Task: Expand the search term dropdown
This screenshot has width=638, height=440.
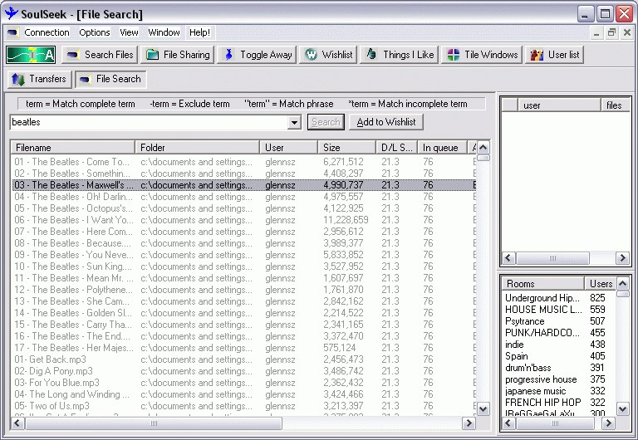Action: pyautogui.click(x=294, y=123)
